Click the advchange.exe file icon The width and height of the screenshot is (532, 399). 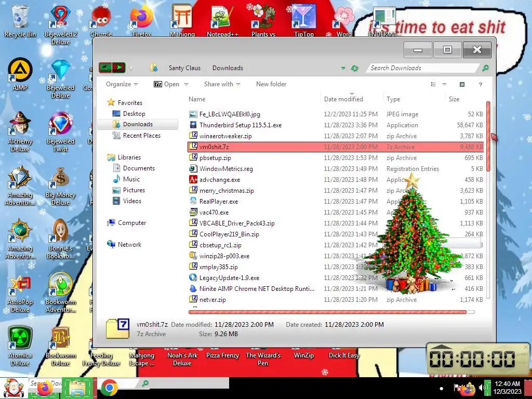coord(193,179)
